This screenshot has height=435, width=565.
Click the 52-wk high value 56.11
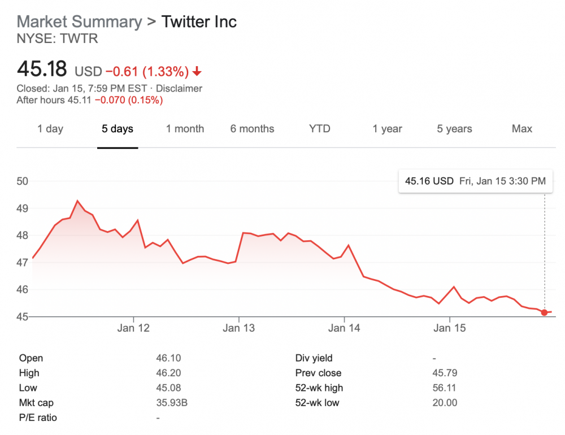444,388
